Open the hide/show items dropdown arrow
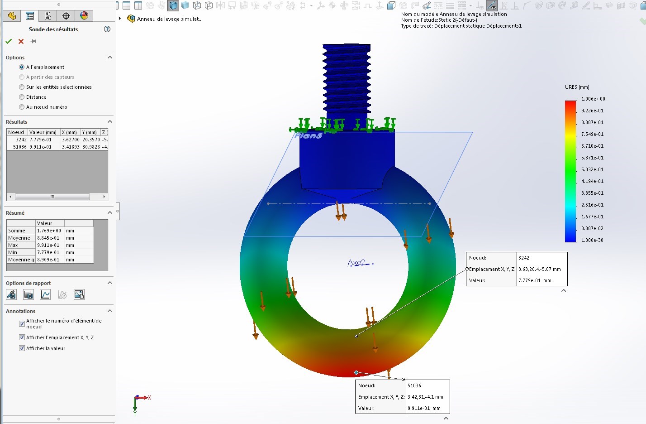The image size is (646, 424). tap(471, 6)
